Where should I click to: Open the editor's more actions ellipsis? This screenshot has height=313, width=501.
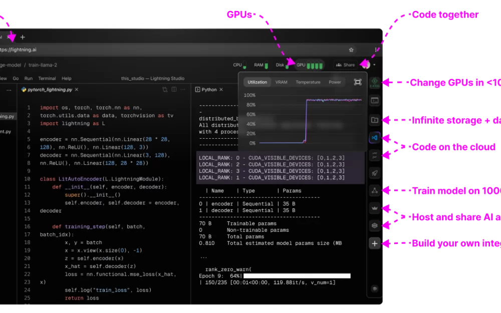tap(183, 90)
